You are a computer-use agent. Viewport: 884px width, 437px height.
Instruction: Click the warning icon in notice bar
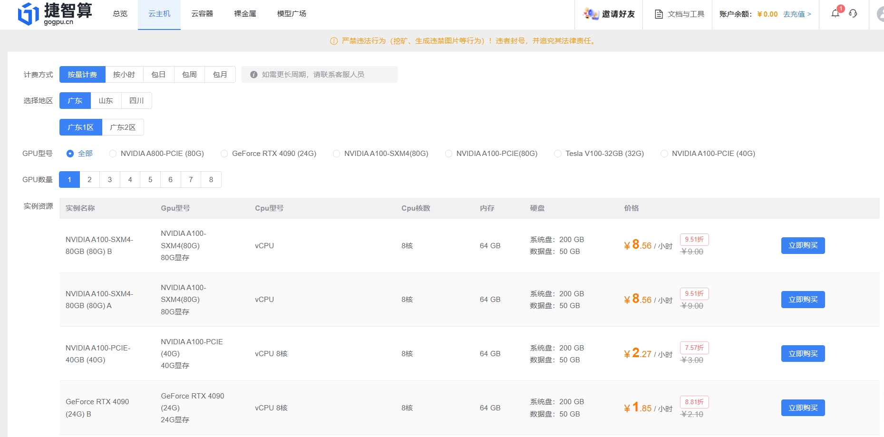click(x=334, y=41)
